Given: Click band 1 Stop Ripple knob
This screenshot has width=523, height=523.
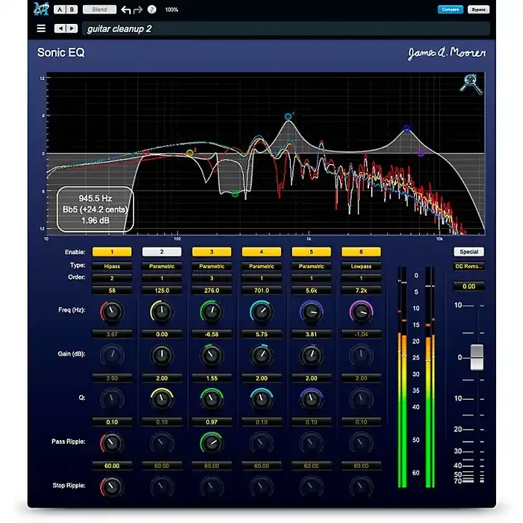Looking at the screenshot, I should click(x=112, y=487).
